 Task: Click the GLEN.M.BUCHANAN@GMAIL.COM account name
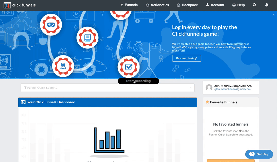click(x=233, y=86)
